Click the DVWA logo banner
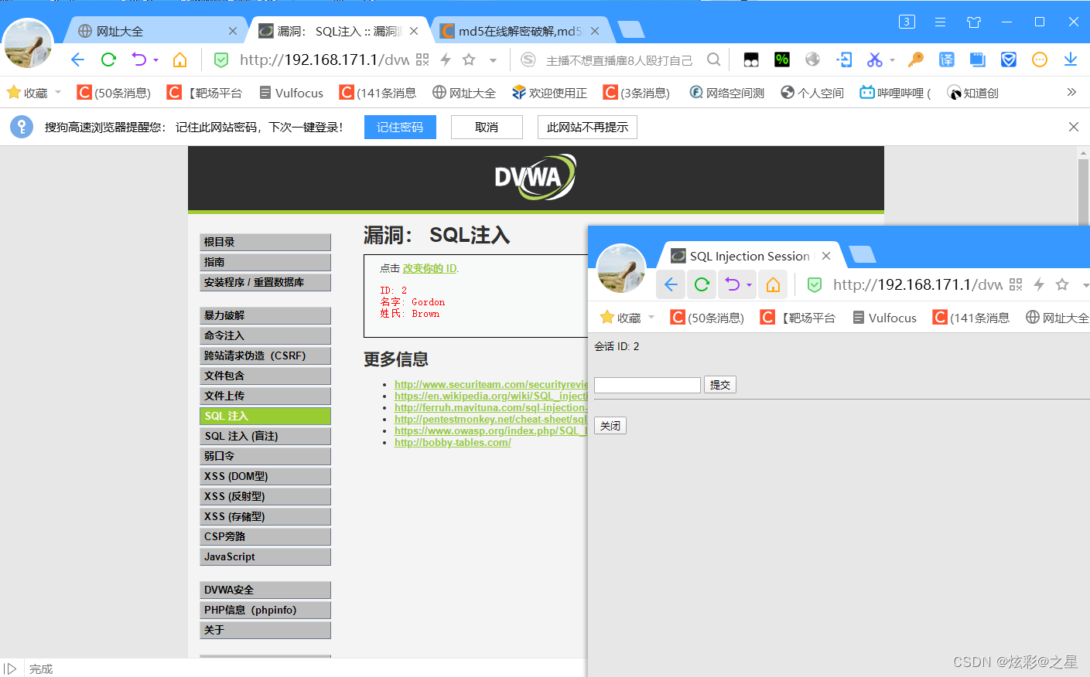The image size is (1090, 677). [x=535, y=177]
